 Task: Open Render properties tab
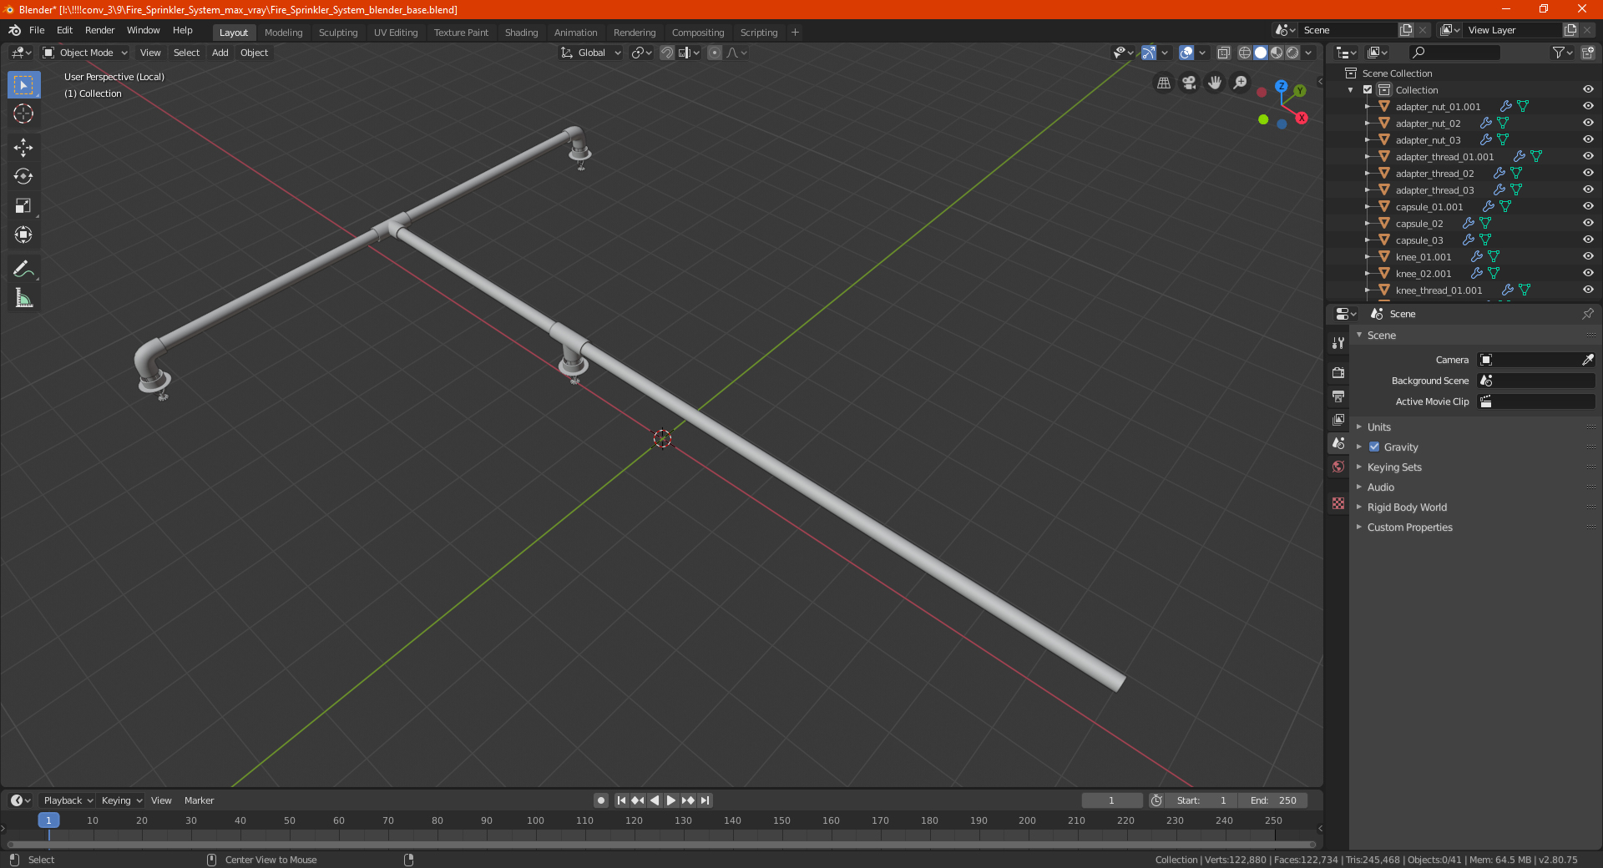click(x=1338, y=372)
